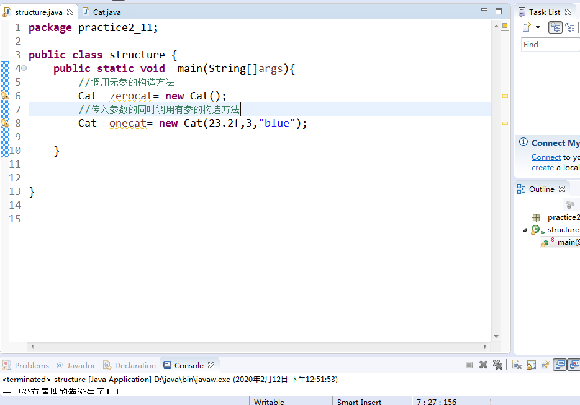This screenshot has height=405, width=580.
Task: Click the Outline toolbar icon below Outline tab
Action: (570, 204)
